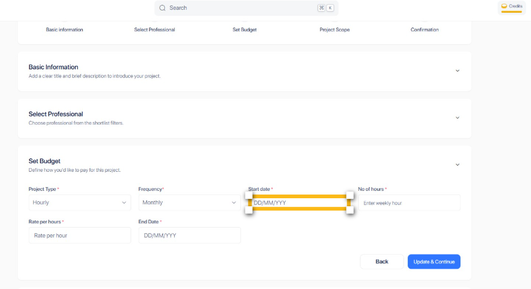The height and width of the screenshot is (289, 531).
Task: Jump to the Project Scope step
Action: (x=335, y=29)
